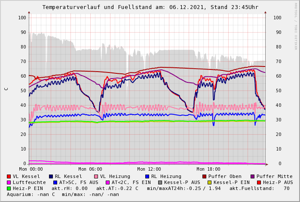
Task: Click the Aquarium reading line
Action: [63, 194]
